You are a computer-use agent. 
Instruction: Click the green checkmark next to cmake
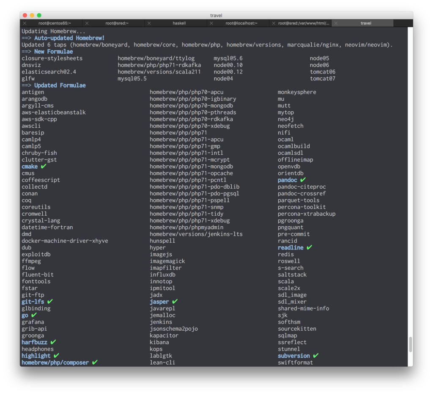44,166
